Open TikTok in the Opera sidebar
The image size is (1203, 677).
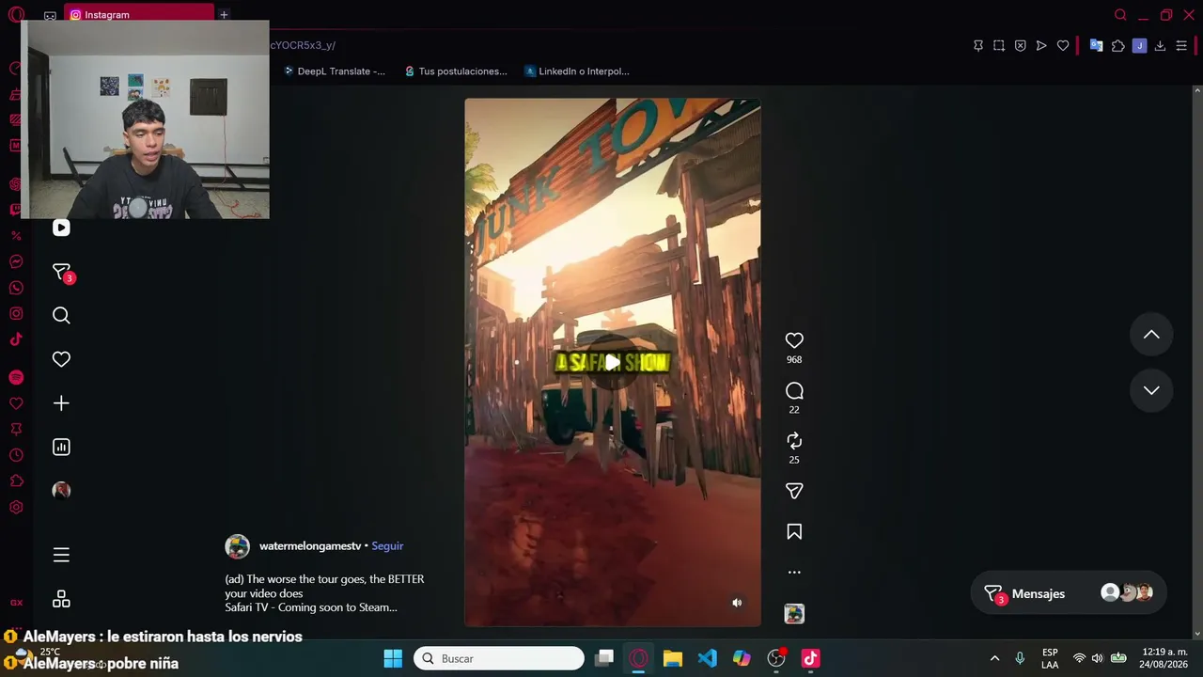pos(16,339)
